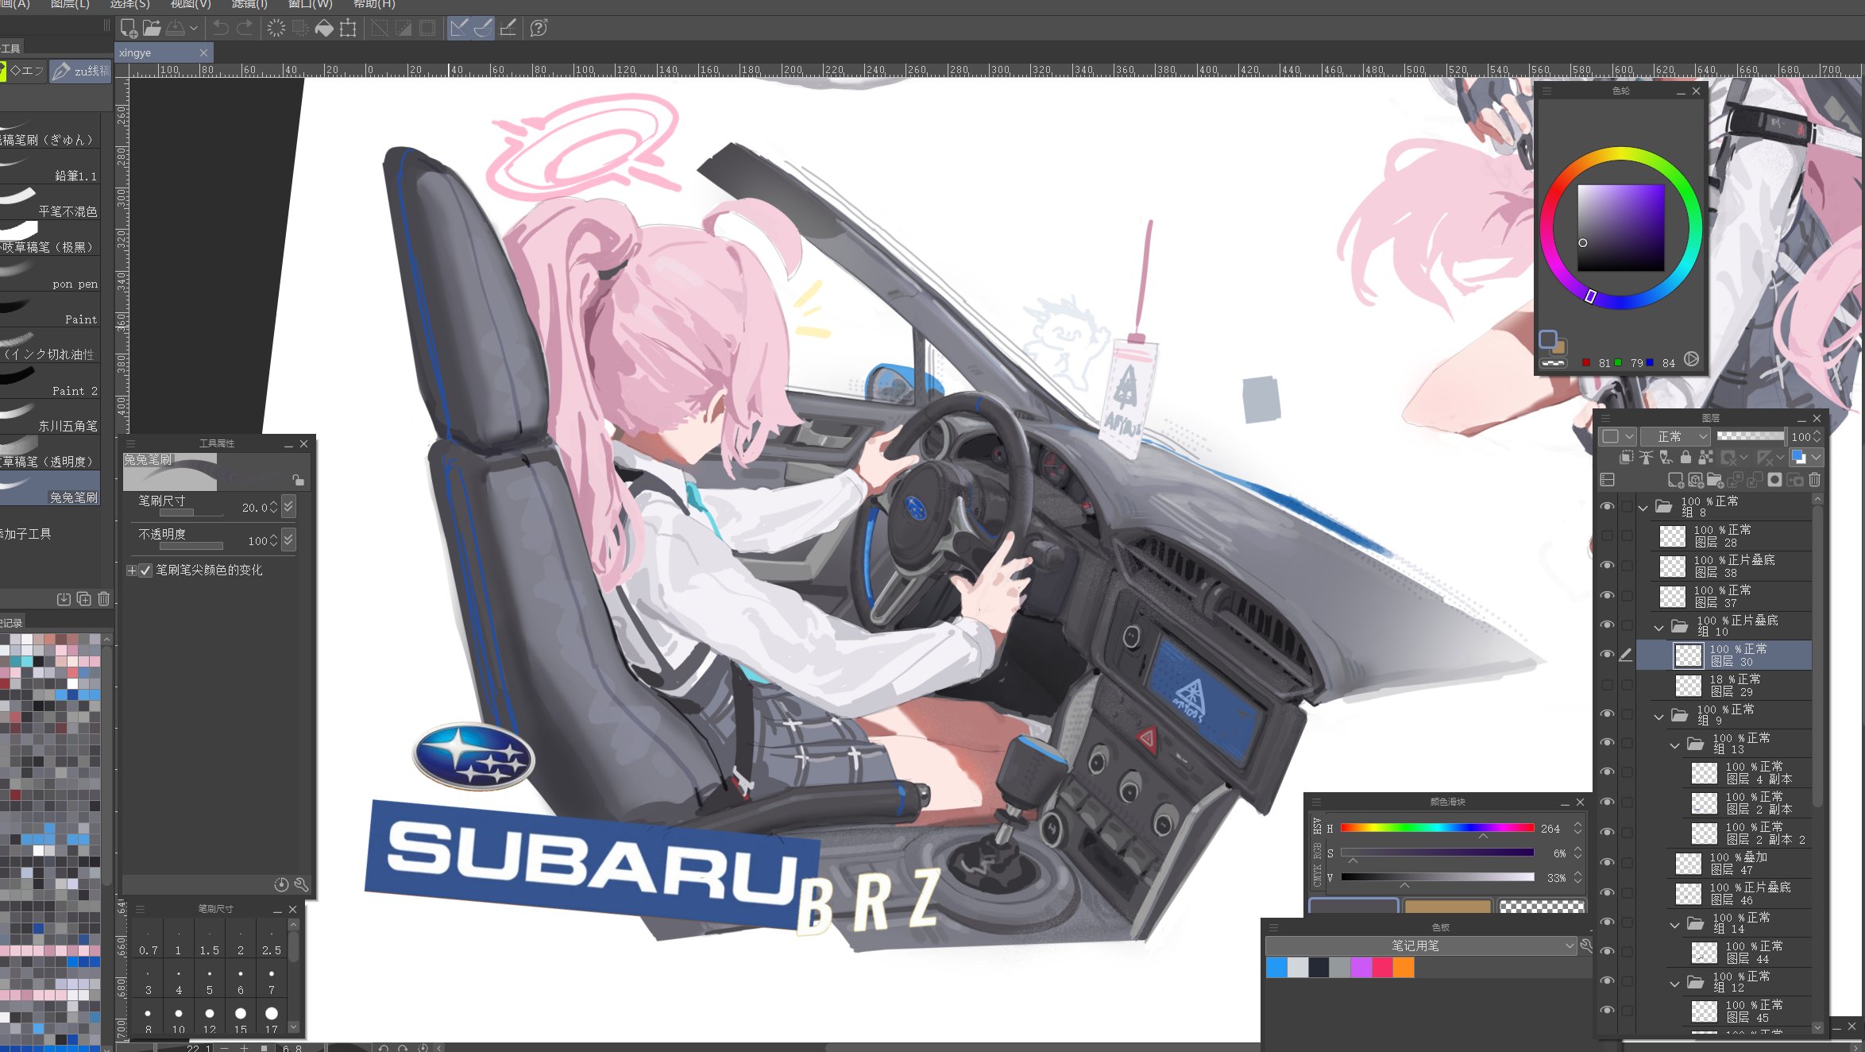1865x1052 pixels.
Task: Delete layer using the trash icon
Action: click(1814, 480)
